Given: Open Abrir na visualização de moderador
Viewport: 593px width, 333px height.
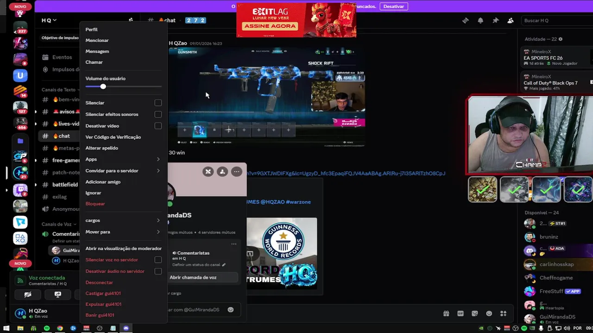Looking at the screenshot, I should [x=123, y=248].
